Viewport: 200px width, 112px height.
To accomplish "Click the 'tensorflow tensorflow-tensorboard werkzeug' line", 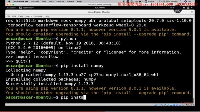I will tap(77, 25).
